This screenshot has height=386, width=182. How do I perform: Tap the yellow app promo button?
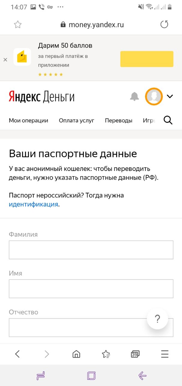tap(147, 59)
